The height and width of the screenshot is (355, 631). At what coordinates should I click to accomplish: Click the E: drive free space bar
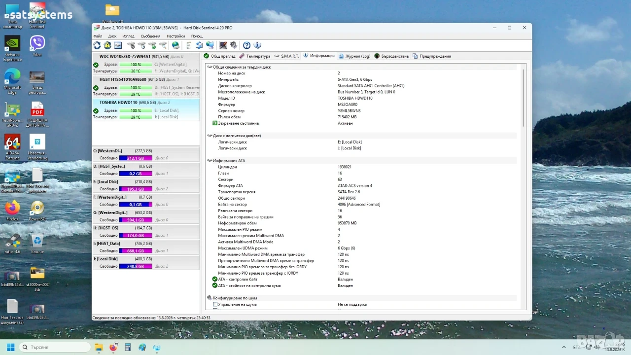coord(136,189)
